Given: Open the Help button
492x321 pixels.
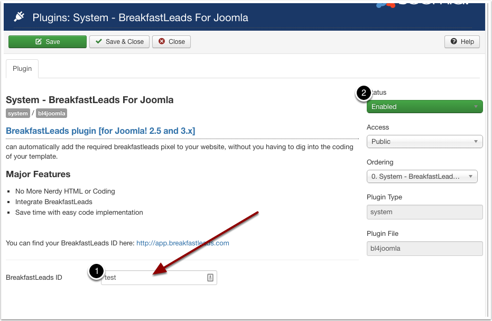Looking at the screenshot, I should pyautogui.click(x=462, y=42).
